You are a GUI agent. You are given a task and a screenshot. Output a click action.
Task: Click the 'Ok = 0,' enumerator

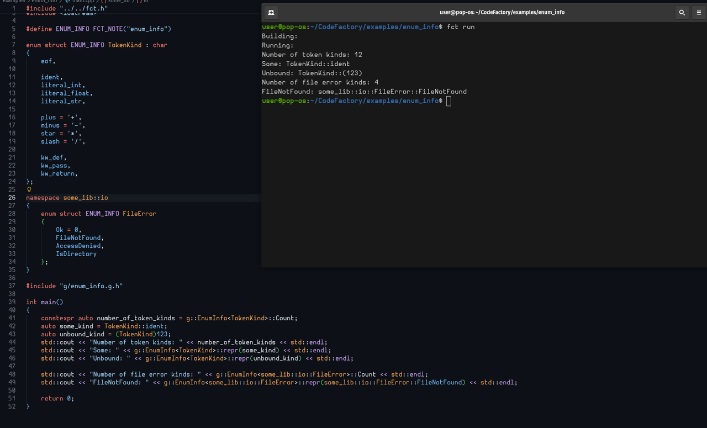click(x=68, y=230)
